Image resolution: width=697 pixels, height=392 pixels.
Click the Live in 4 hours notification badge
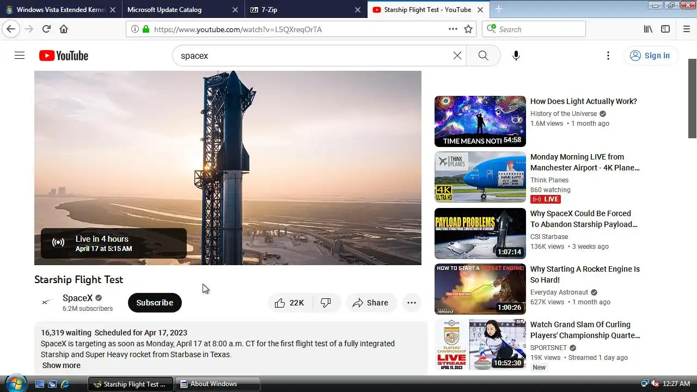[x=114, y=243]
